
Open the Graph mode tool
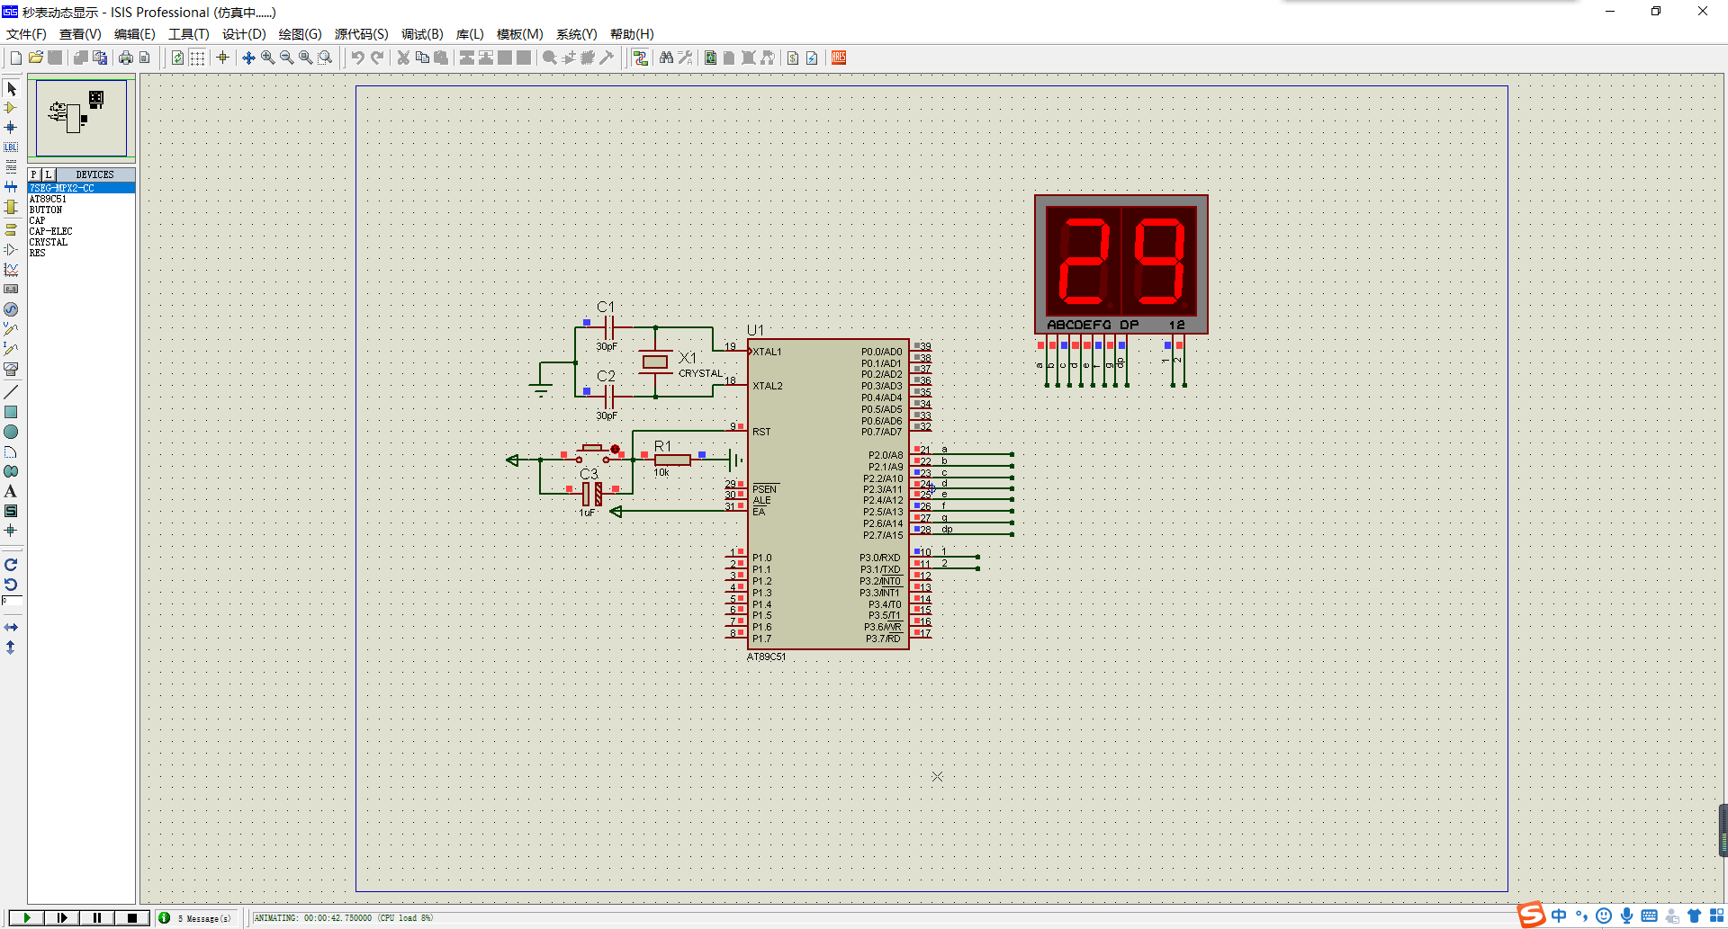point(11,270)
